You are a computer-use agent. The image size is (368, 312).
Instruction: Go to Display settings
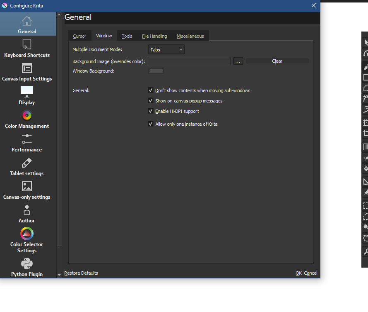27,96
